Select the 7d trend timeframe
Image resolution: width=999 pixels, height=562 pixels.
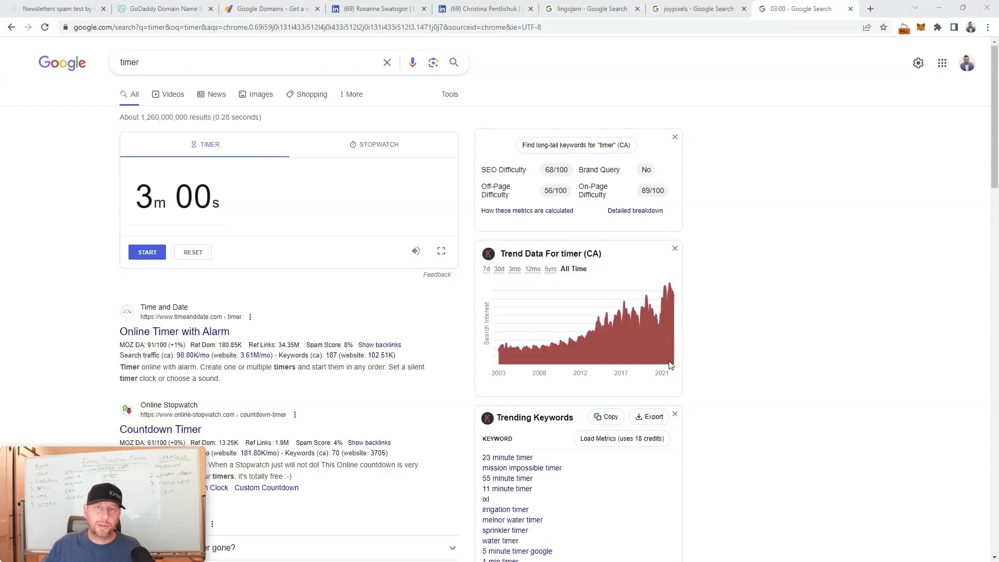point(486,269)
